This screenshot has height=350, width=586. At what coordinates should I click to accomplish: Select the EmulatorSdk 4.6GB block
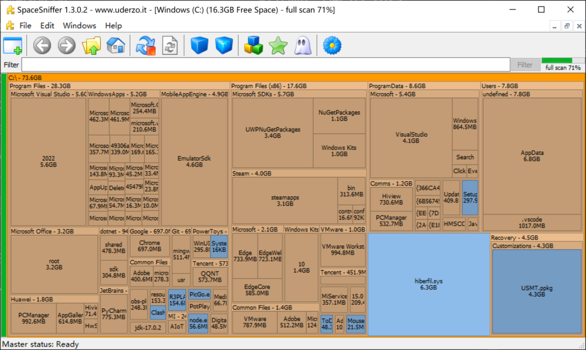[195, 161]
